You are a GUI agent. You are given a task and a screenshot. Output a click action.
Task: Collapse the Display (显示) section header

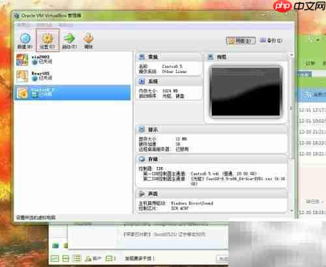tap(211, 129)
